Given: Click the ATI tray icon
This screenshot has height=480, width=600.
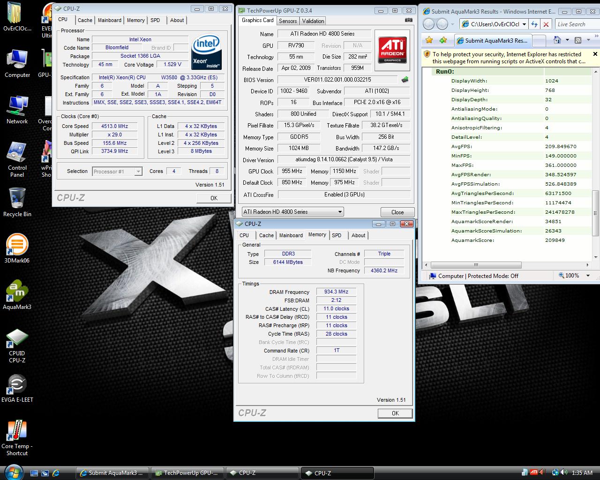Looking at the screenshot, I should pos(533,472).
